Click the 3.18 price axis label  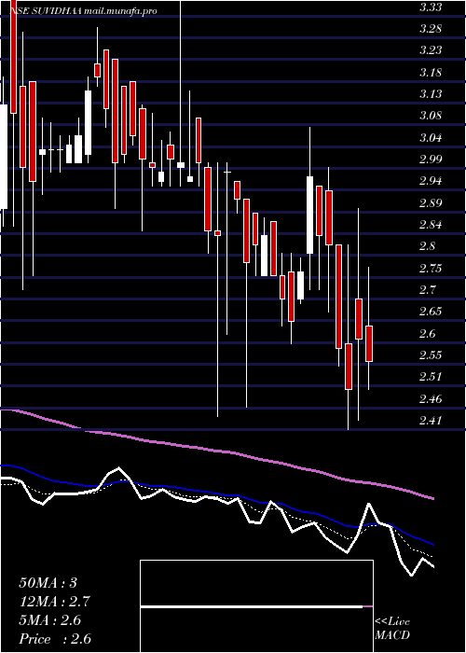[x=430, y=73]
